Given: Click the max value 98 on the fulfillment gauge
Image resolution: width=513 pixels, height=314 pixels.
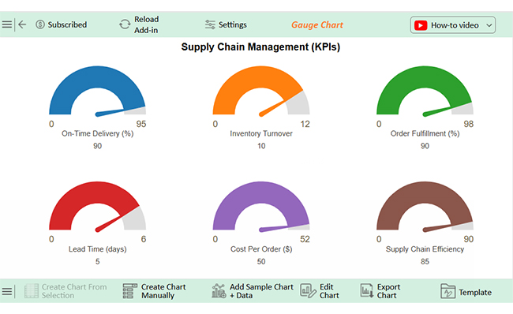Looking at the screenshot, I should point(469,124).
